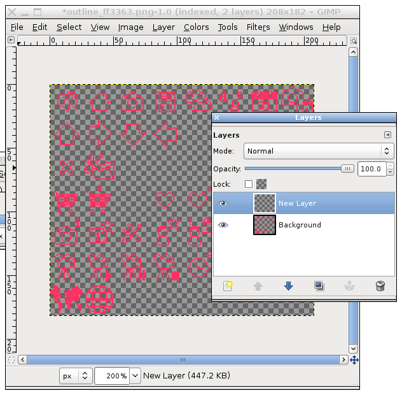Open the Help menu
Screen dimensions: 402x395
point(331,27)
